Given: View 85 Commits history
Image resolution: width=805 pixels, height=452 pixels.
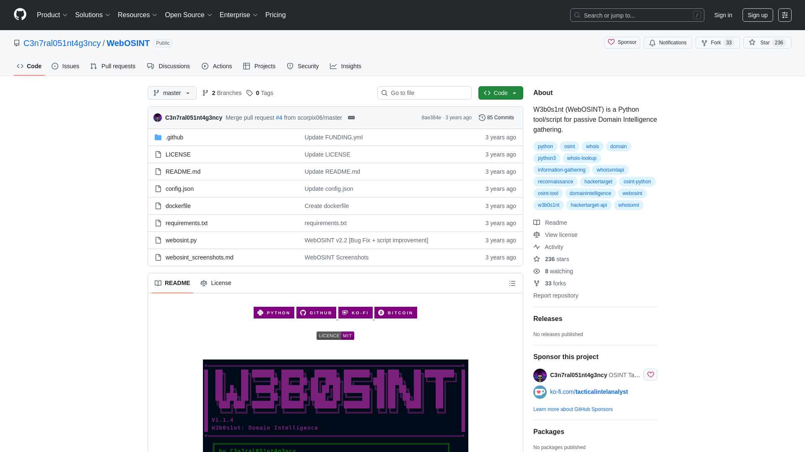Looking at the screenshot, I should 496,118.
